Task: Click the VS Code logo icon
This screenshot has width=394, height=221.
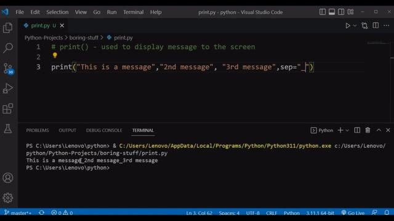Action: [5, 12]
